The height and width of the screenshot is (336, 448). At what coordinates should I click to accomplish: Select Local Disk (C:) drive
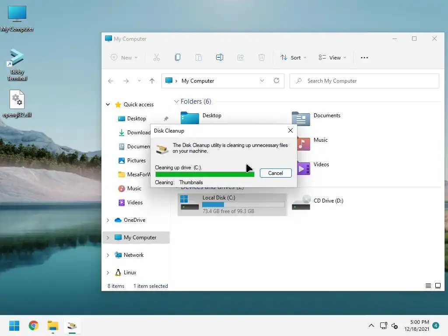coord(232,204)
